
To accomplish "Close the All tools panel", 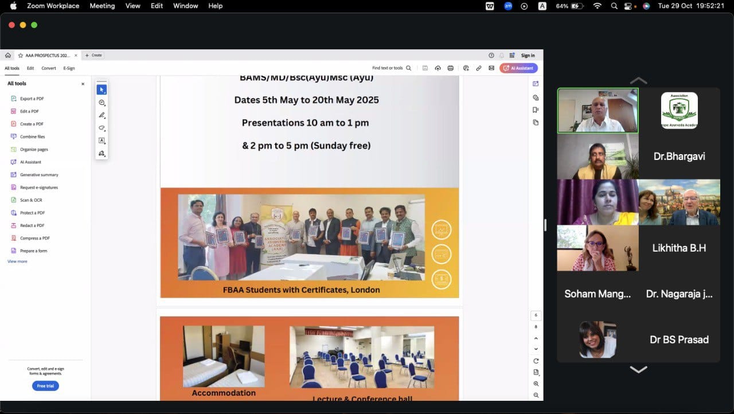I will (83, 84).
